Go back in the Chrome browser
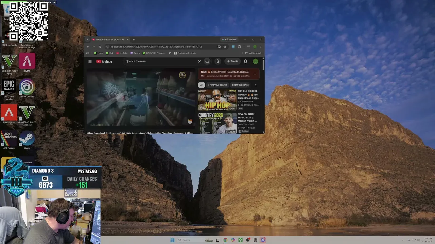The image size is (435, 244). pos(88,47)
